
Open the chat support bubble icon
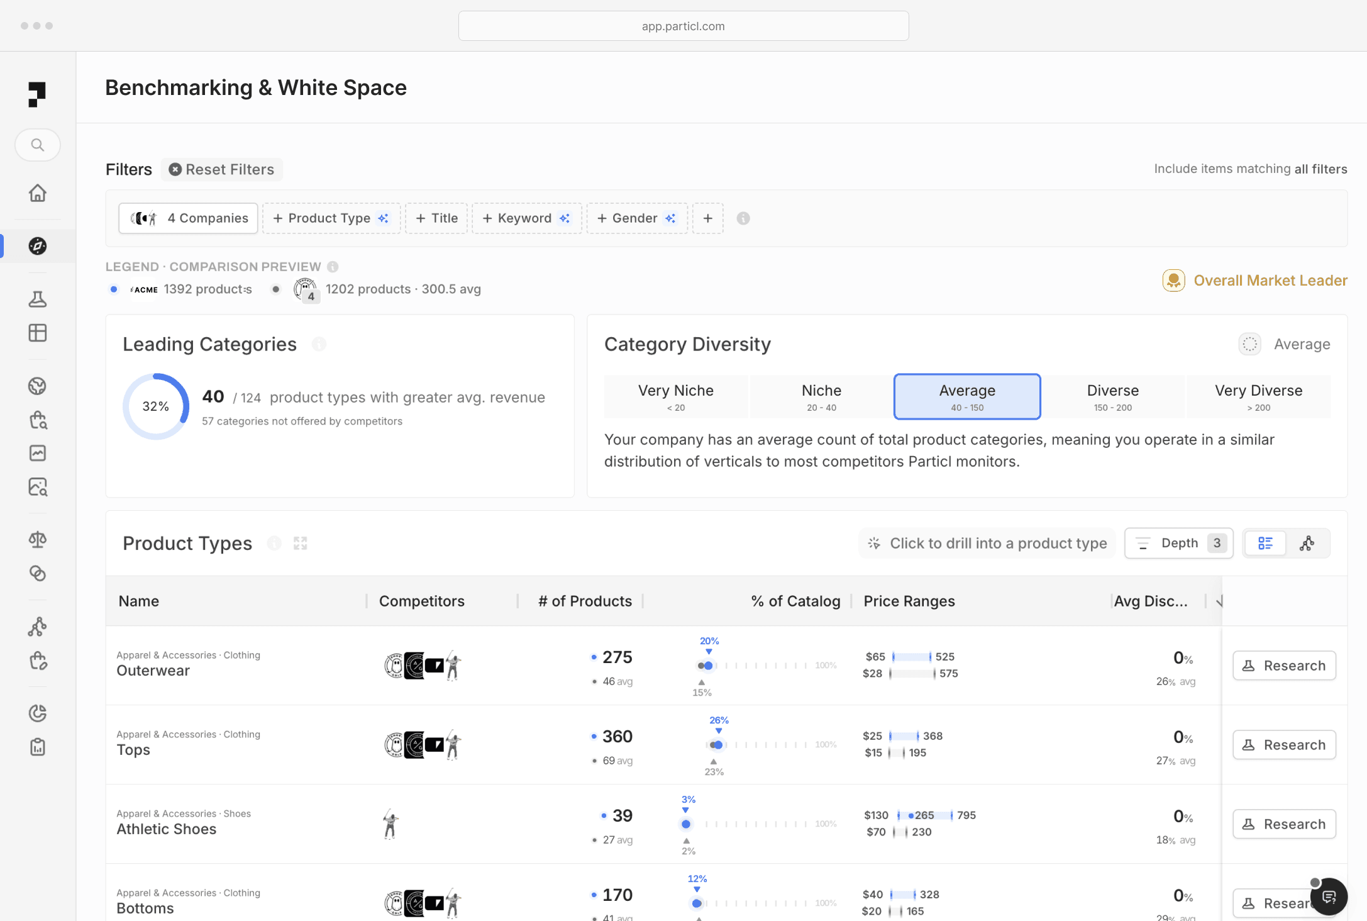[x=1329, y=896]
